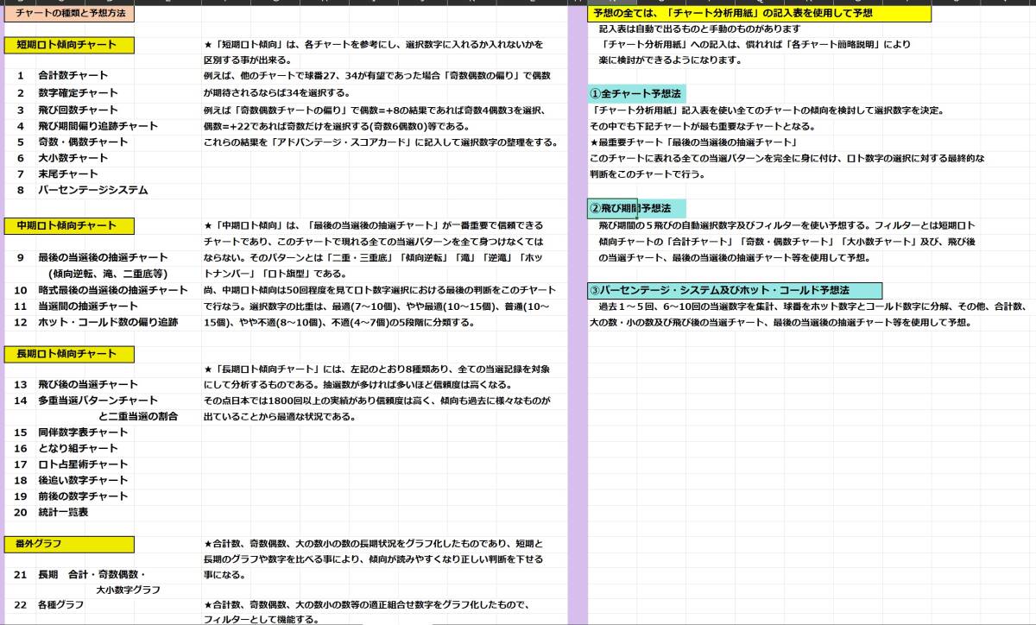Image resolution: width=1036 pixels, height=625 pixels.
Task: Select the 長期ロト傾向チャート header cell
Action: tap(69, 354)
